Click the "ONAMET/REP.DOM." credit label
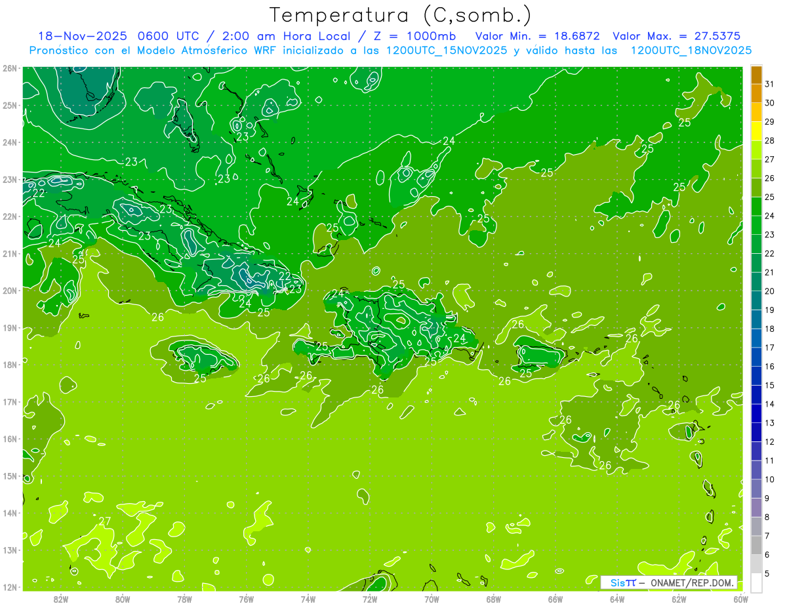787x608 pixels. pyautogui.click(x=693, y=582)
